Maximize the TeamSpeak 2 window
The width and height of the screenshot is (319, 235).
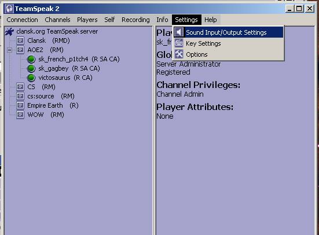299,9
